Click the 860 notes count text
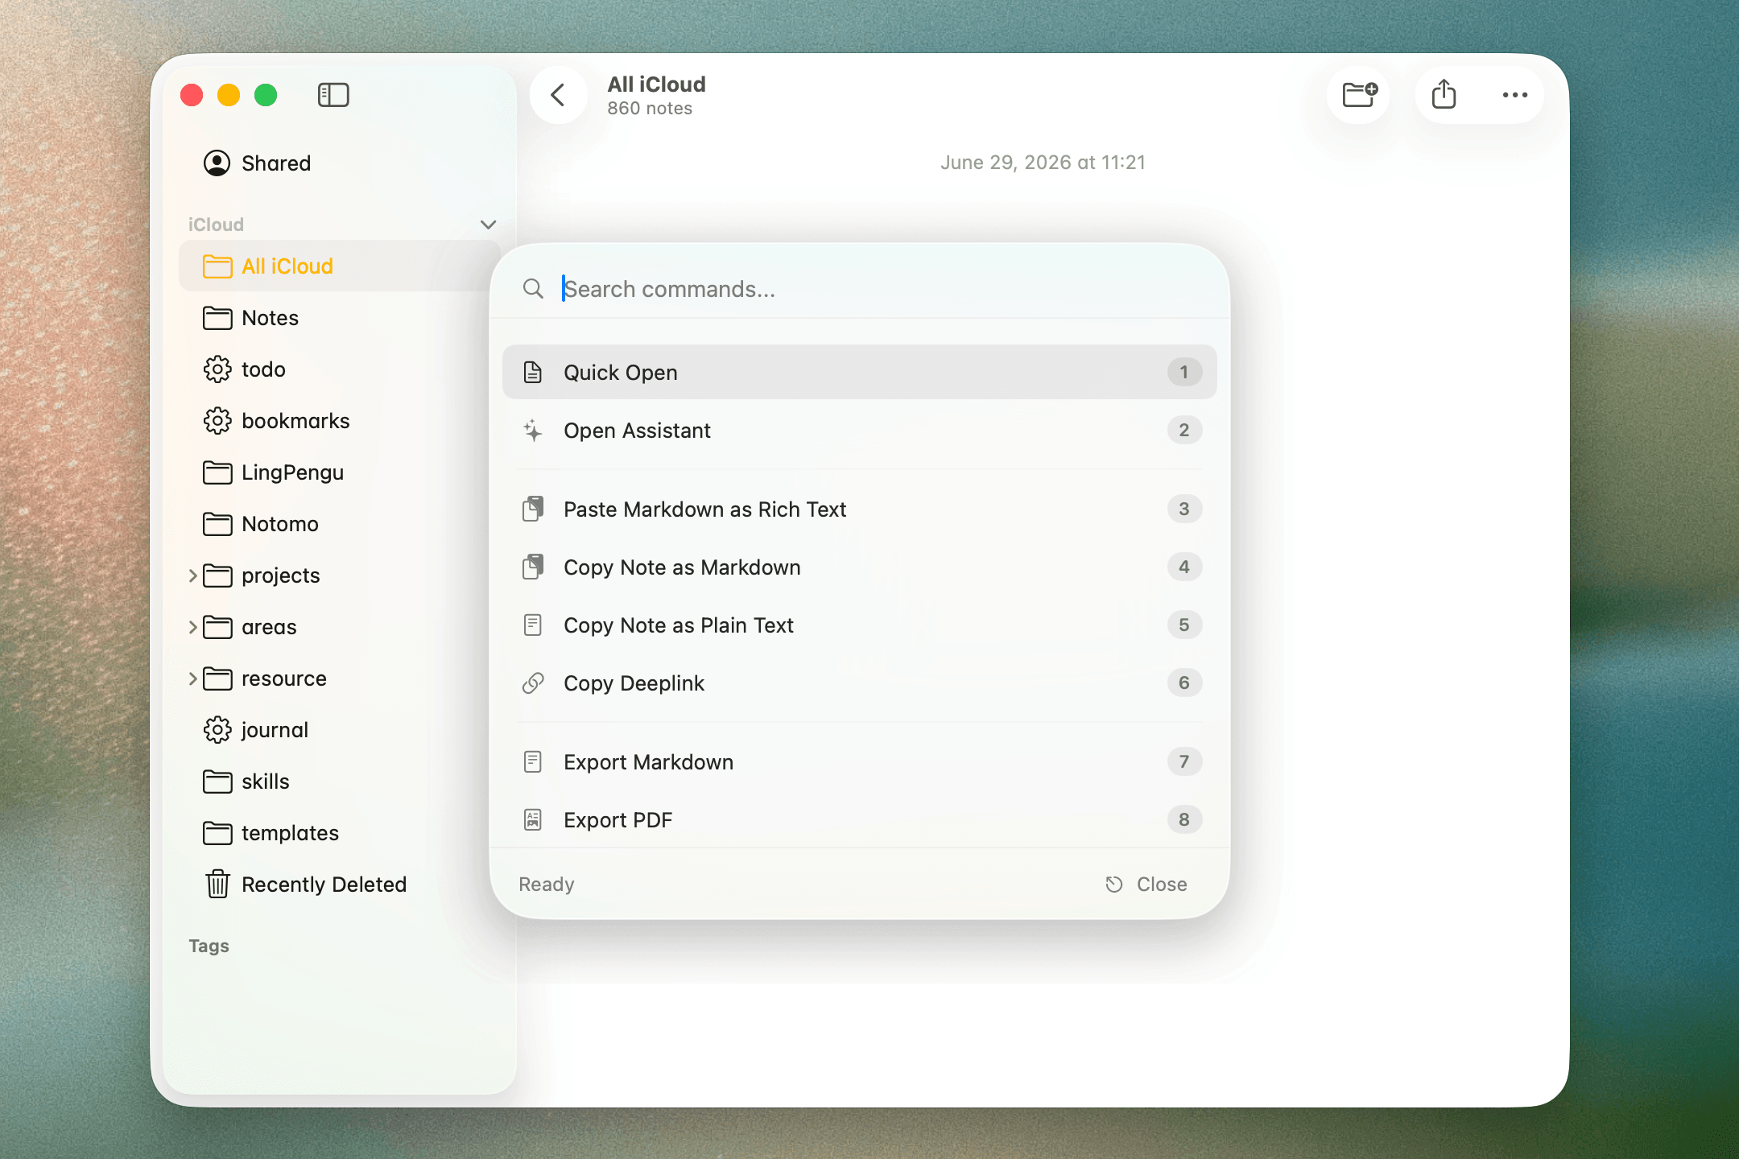The height and width of the screenshot is (1159, 1739). [x=650, y=109]
